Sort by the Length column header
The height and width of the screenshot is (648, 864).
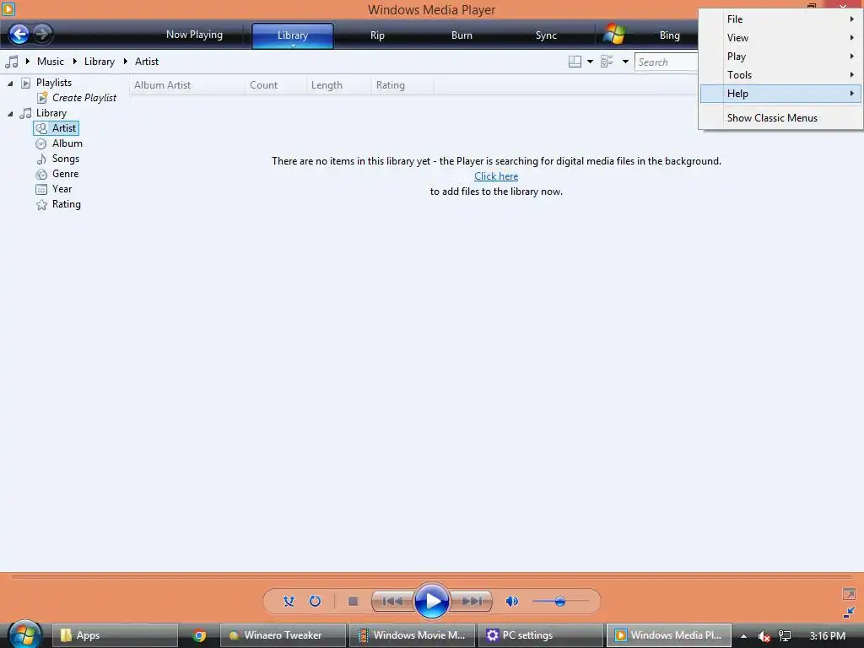[339, 85]
